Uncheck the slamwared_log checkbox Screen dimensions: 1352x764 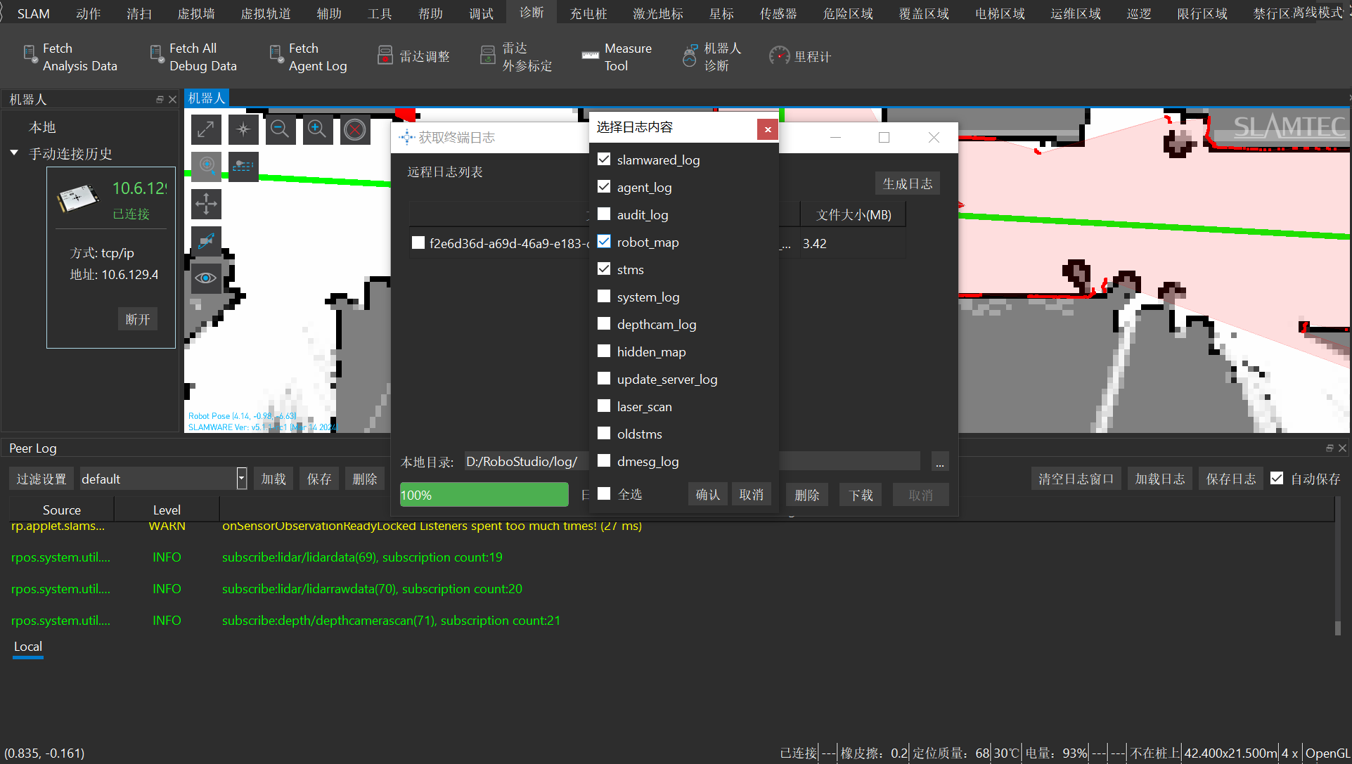tap(603, 159)
